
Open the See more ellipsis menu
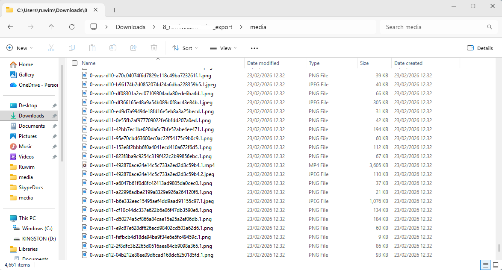(254, 48)
